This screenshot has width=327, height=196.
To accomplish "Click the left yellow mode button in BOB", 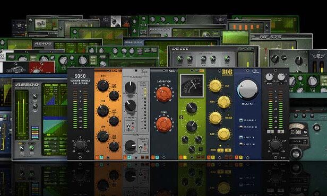I will click(220, 150).
